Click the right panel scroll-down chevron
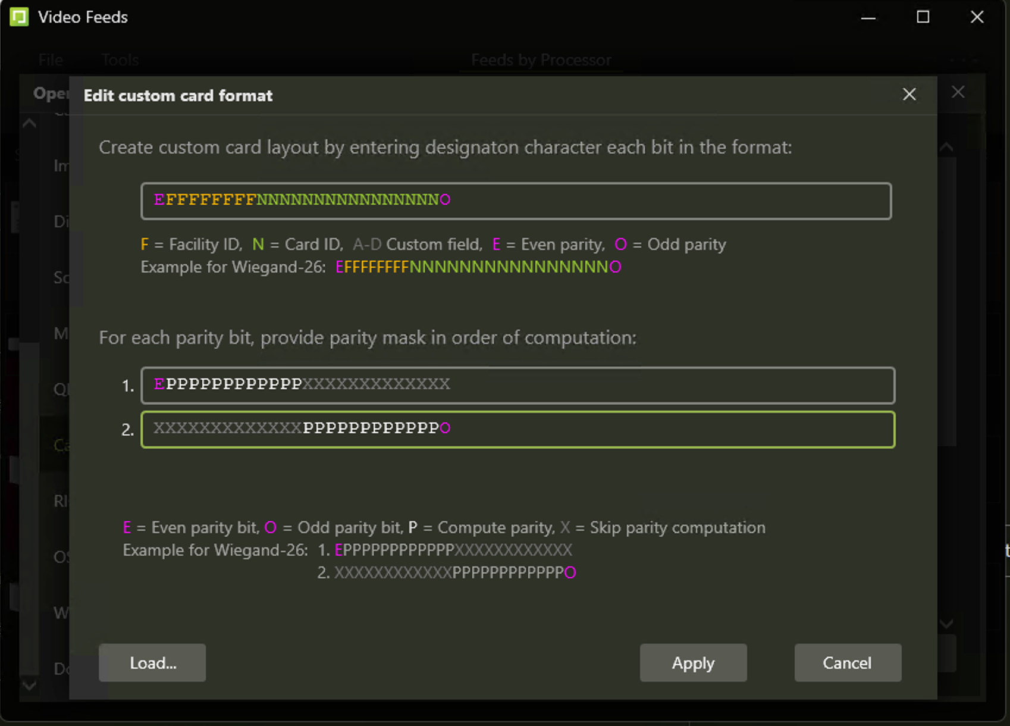This screenshot has width=1010, height=726. tap(946, 624)
